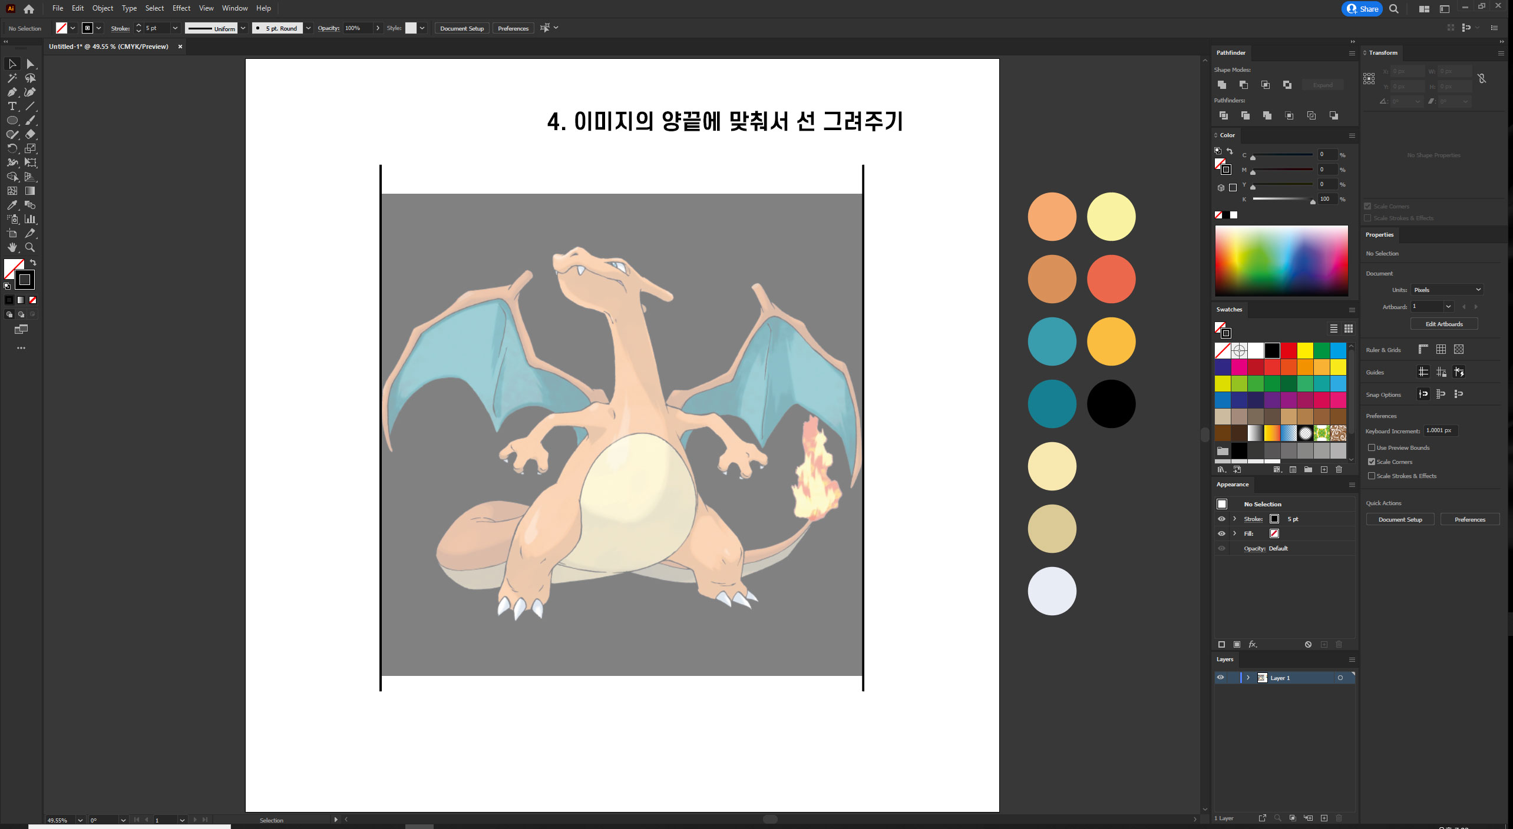Select the Hand tool
Screen dimensions: 1513x829
pyautogui.click(x=12, y=247)
